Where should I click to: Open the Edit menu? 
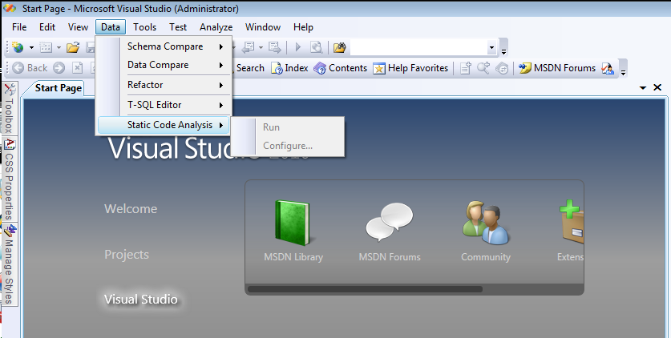click(x=47, y=27)
